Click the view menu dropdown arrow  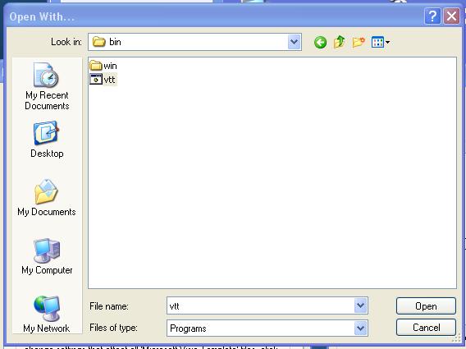coord(387,43)
